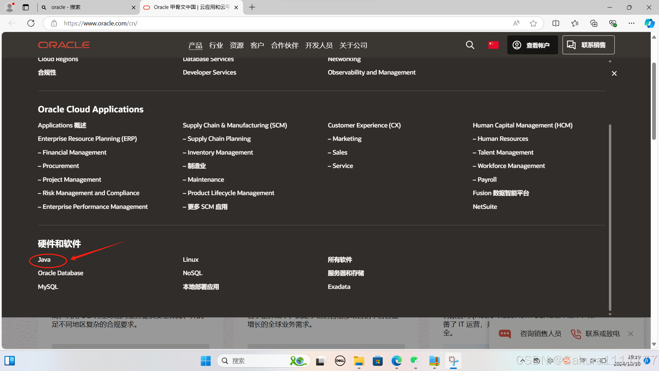Open Collections in the browser toolbar

[594, 23]
